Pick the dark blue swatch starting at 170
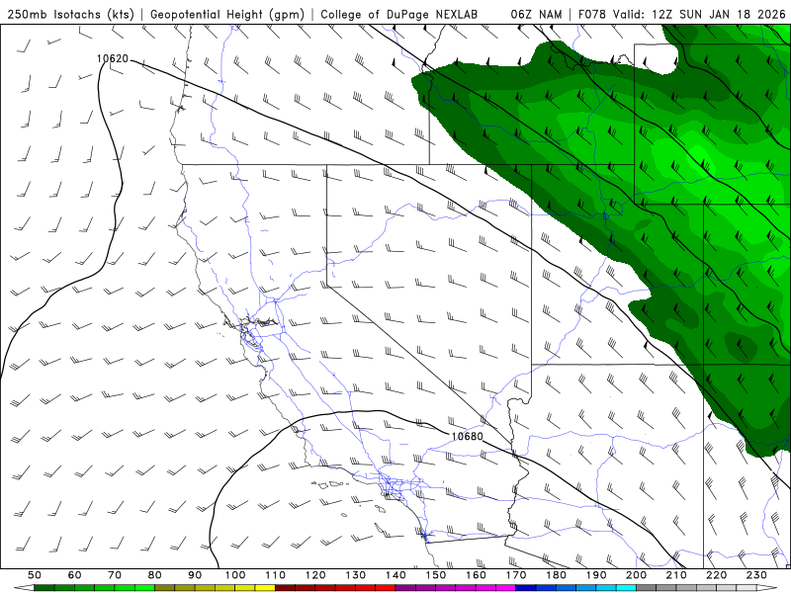This screenshot has width=791, height=593. pyautogui.click(x=526, y=588)
